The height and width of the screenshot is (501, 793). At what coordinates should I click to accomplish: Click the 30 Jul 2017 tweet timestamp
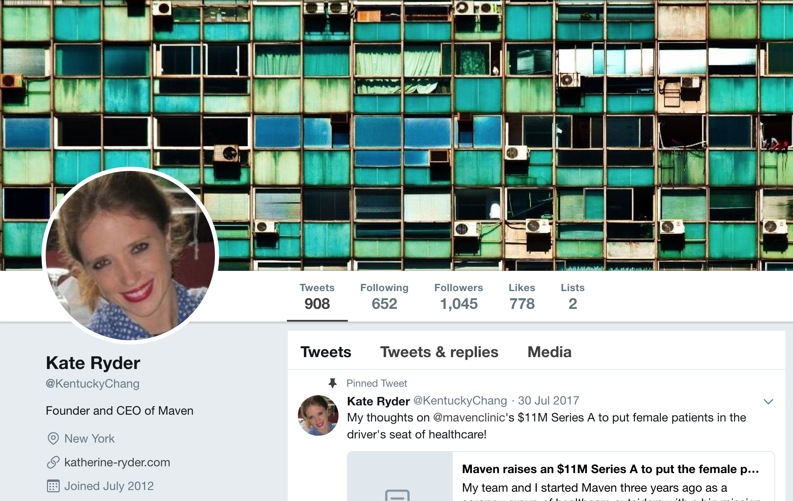point(548,401)
